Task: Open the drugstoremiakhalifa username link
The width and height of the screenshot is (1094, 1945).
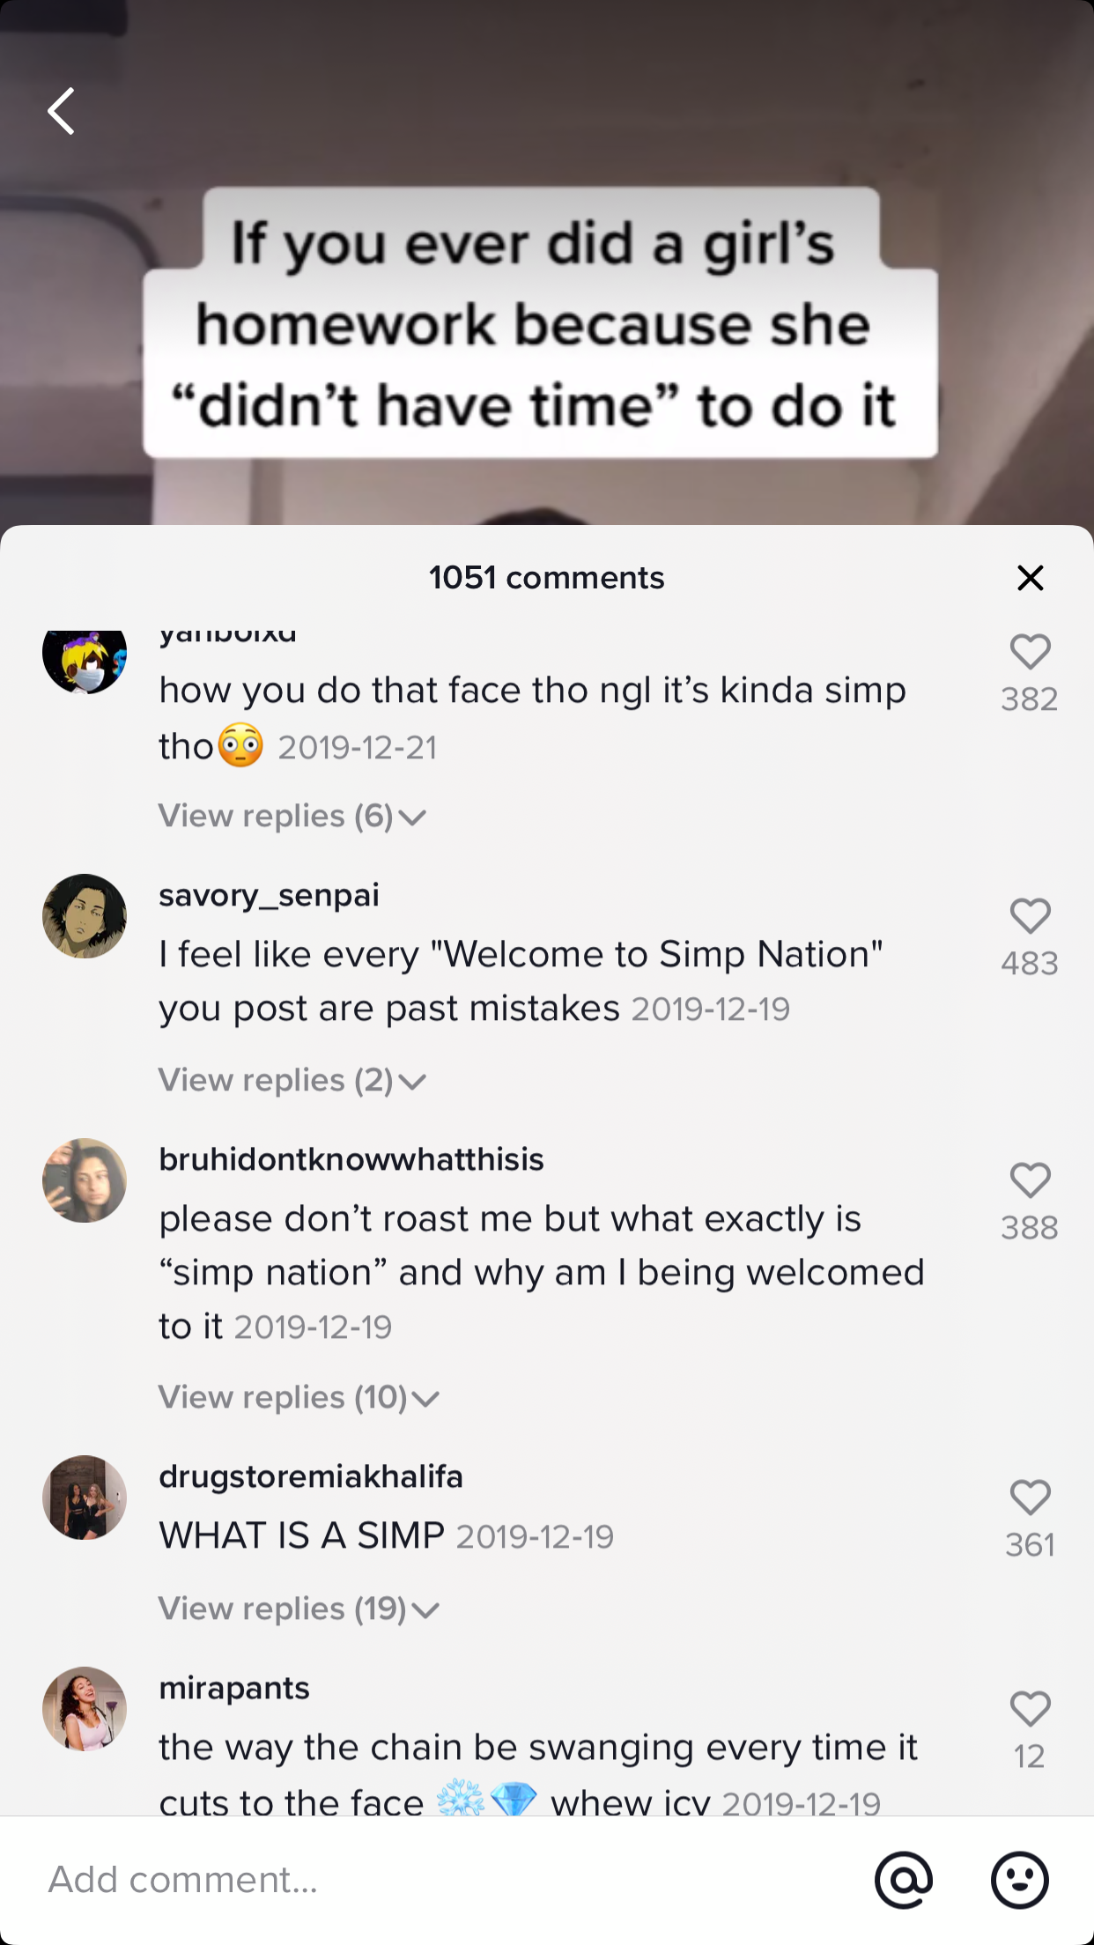Action: (x=310, y=1476)
